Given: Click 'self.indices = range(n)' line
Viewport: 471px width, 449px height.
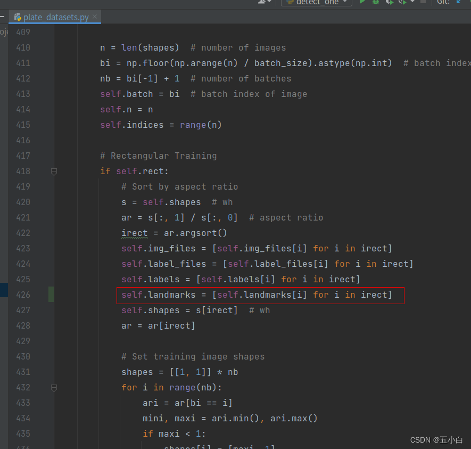Looking at the screenshot, I should pyautogui.click(x=161, y=125).
